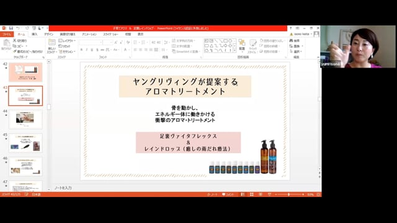This screenshot has width=397, height=223.
Task: Select slide 44 thumbnail in slide panel
Action: pos(25,120)
